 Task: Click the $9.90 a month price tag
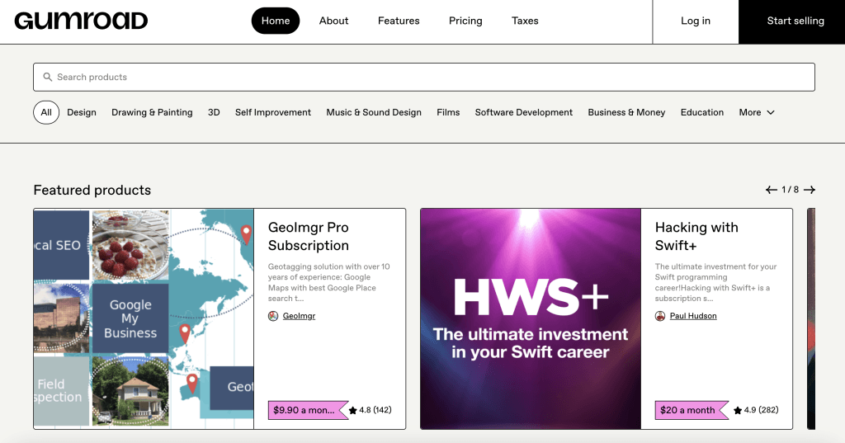tap(308, 410)
